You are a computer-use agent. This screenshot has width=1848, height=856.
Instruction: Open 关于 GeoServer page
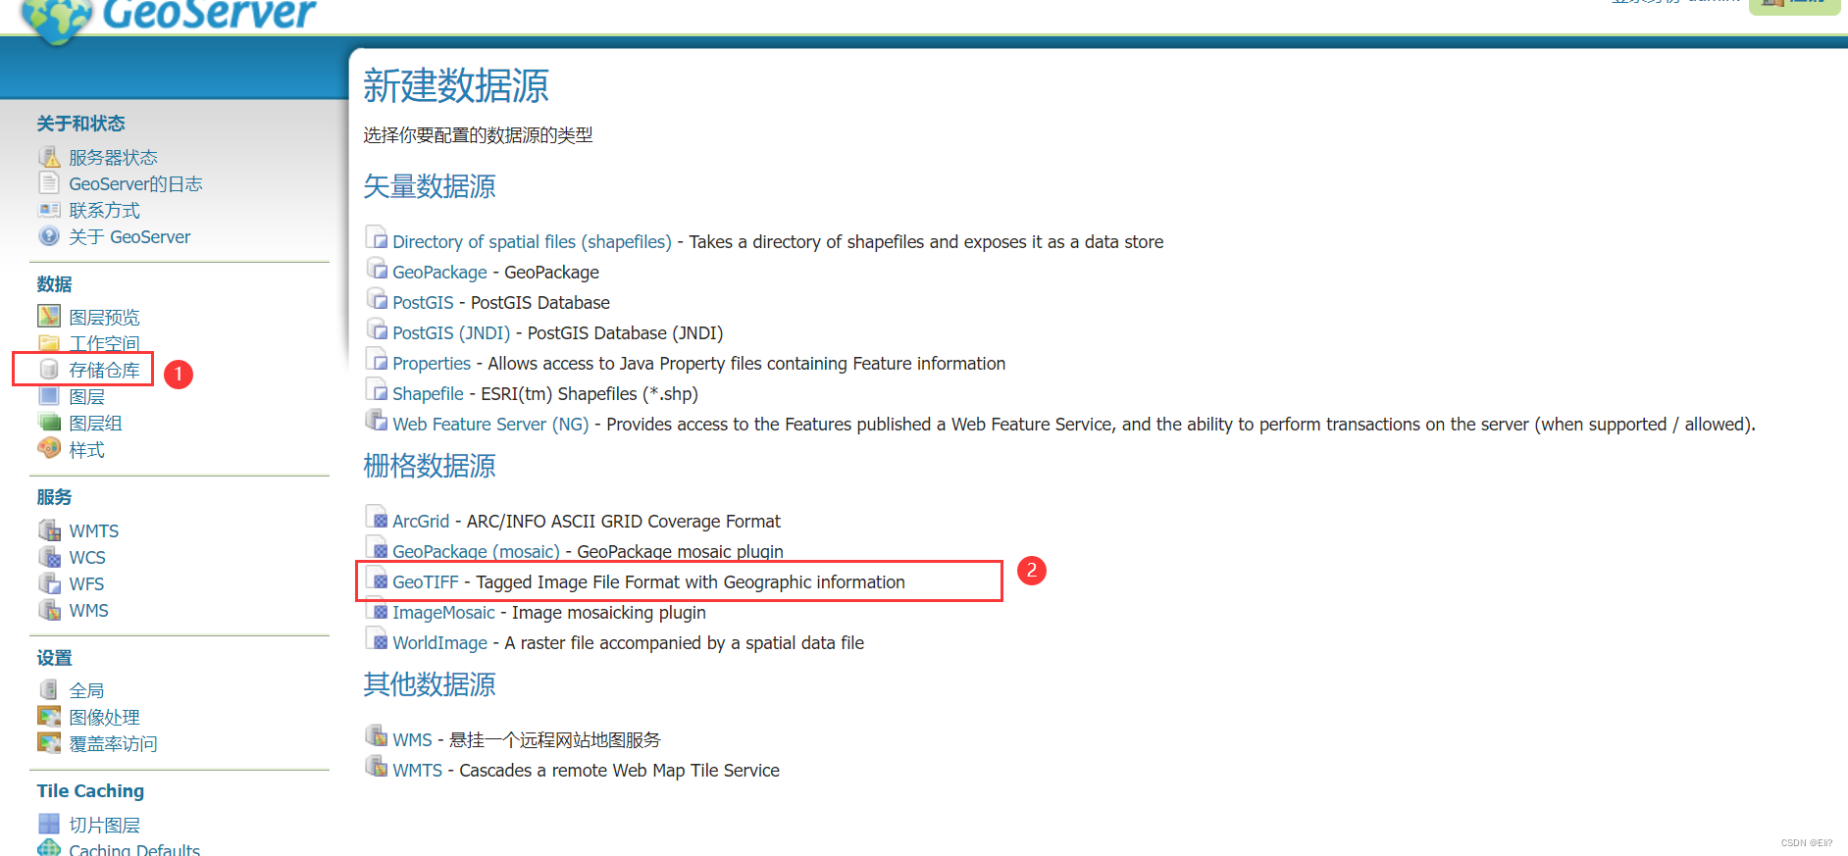pyautogui.click(x=129, y=237)
